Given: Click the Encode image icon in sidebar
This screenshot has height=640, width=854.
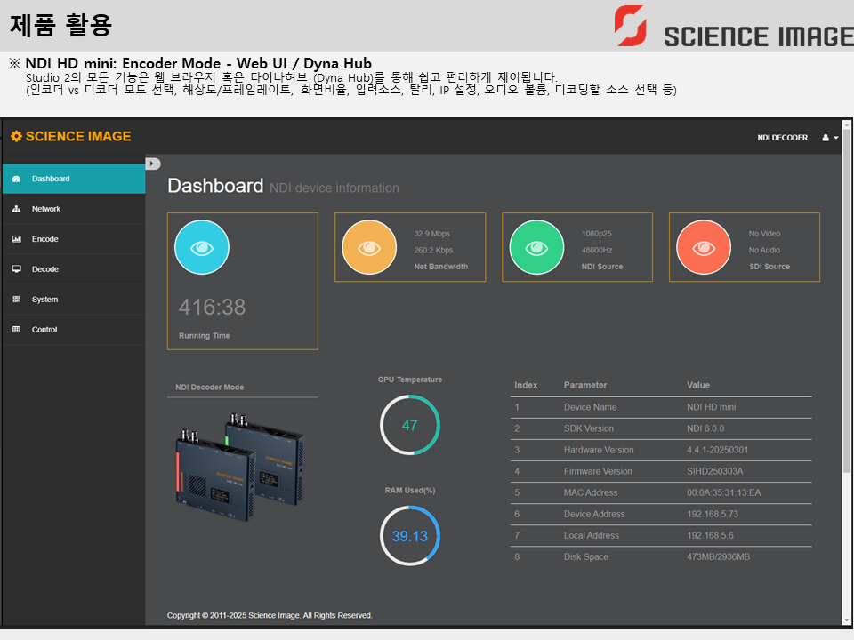Looking at the screenshot, I should [16, 239].
